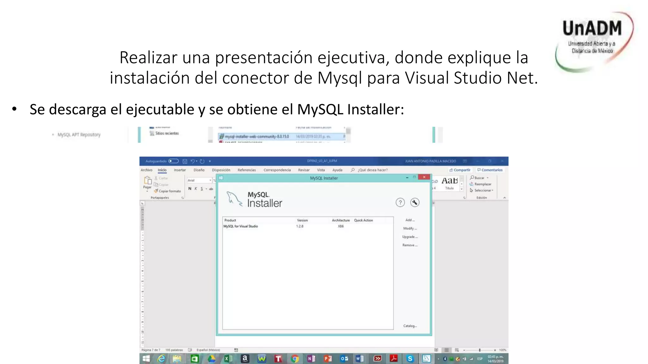The image size is (648, 364).
Task: Switch to the Inicio tab
Action: pos(162,170)
